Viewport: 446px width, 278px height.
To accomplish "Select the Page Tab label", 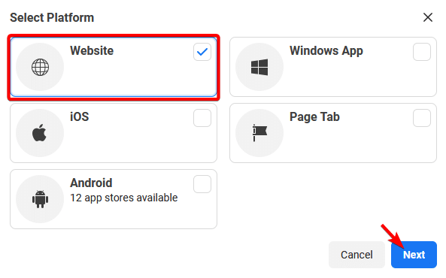I will pos(314,117).
